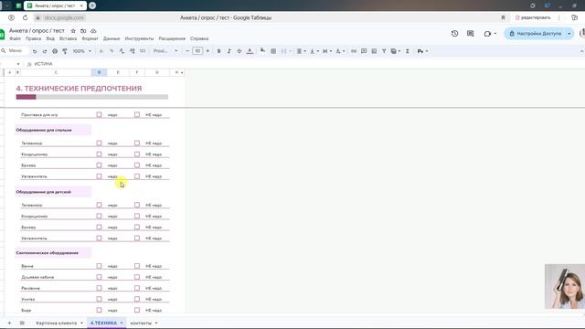Image resolution: width=585 pixels, height=329 pixels.
Task: Open the fill color picker
Action: pyautogui.click(x=262, y=50)
